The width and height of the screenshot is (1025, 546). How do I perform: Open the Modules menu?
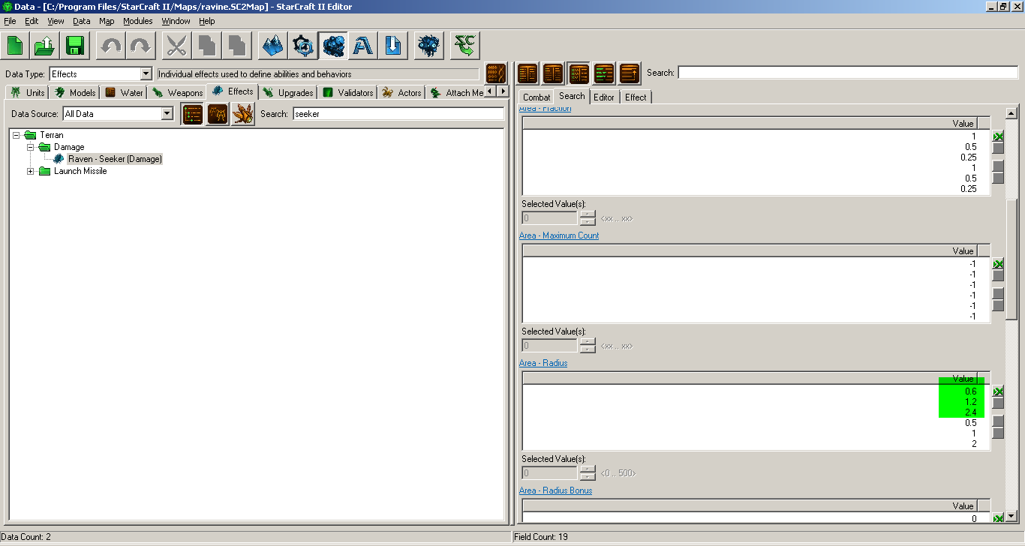click(137, 21)
